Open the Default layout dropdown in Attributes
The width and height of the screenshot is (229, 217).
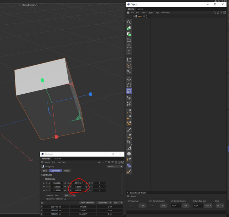coord(114,167)
